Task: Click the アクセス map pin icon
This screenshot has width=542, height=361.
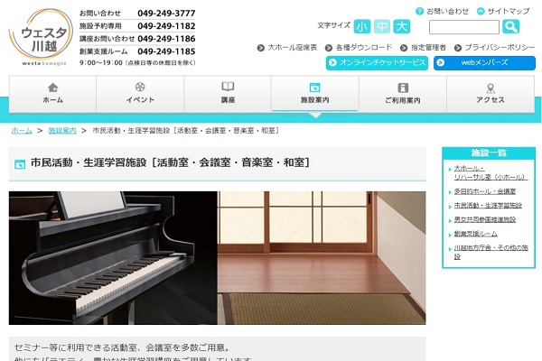Action: coord(490,88)
